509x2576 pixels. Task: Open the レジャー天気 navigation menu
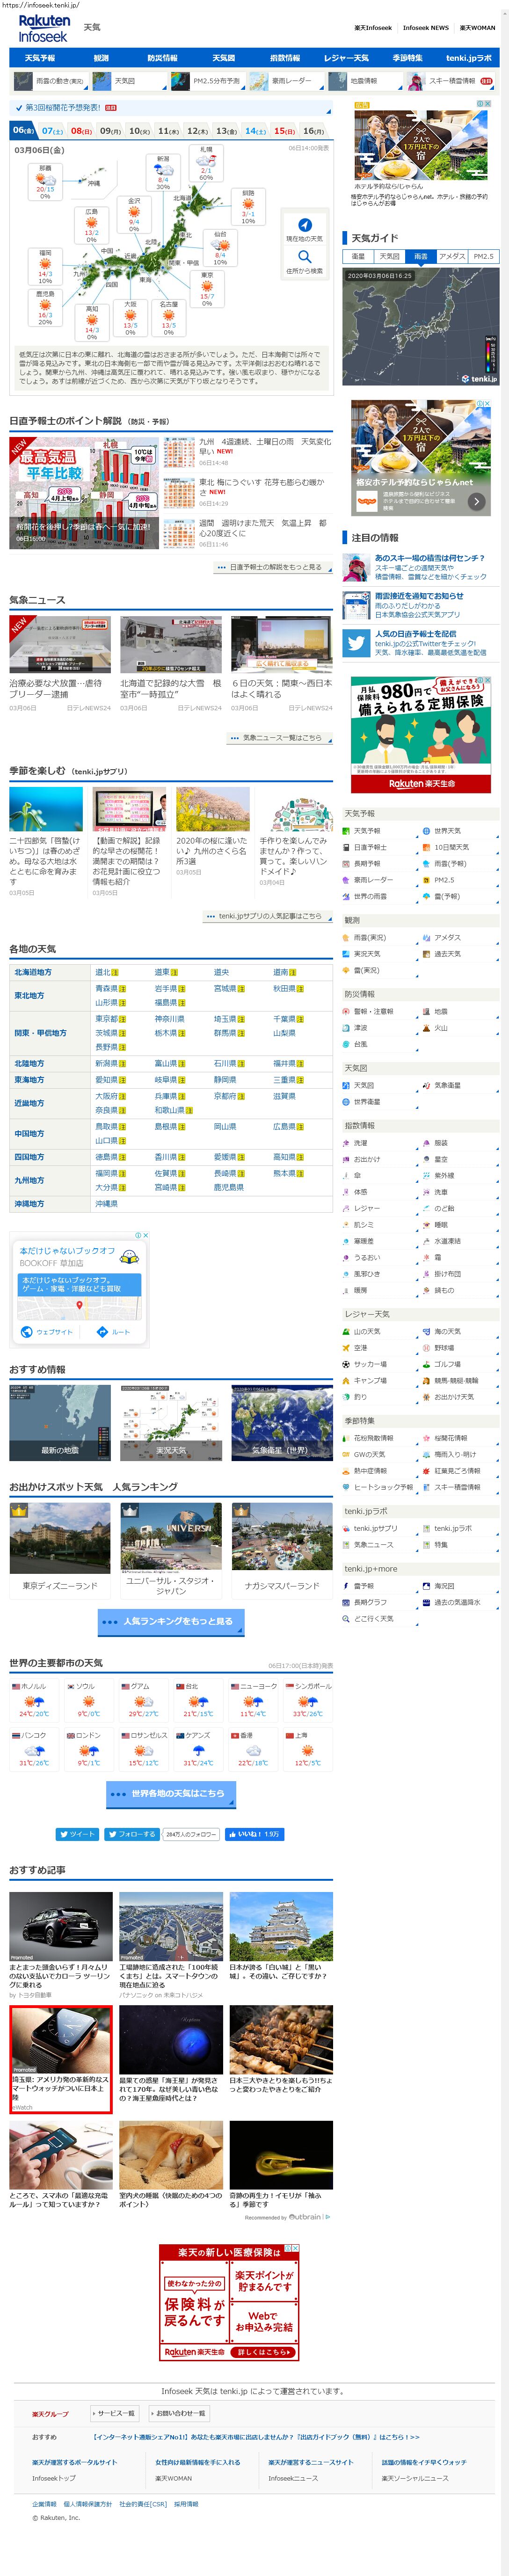click(346, 58)
